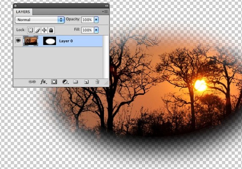Click the Add layer mask icon

54,82
